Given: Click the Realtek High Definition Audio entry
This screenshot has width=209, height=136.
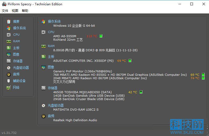Looking at the screenshot, I should 75,120.
